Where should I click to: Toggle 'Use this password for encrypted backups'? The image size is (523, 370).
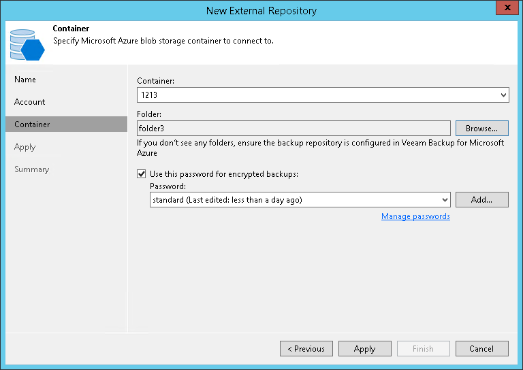142,174
